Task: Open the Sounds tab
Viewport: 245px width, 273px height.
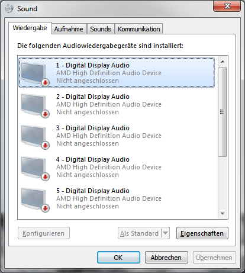Action: (101, 29)
